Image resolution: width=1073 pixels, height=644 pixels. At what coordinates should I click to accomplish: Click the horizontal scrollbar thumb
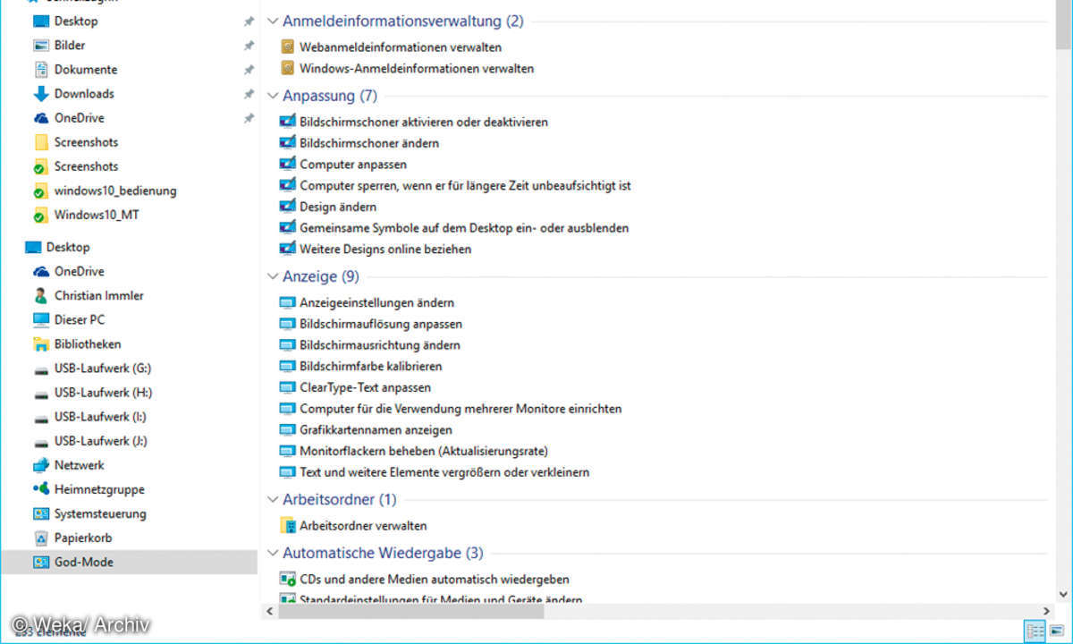tap(410, 613)
